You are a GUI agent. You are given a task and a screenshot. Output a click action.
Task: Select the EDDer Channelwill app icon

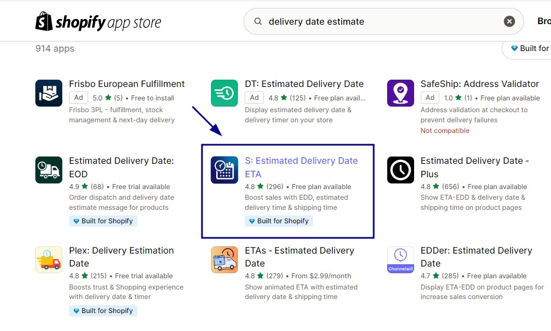[x=400, y=260]
